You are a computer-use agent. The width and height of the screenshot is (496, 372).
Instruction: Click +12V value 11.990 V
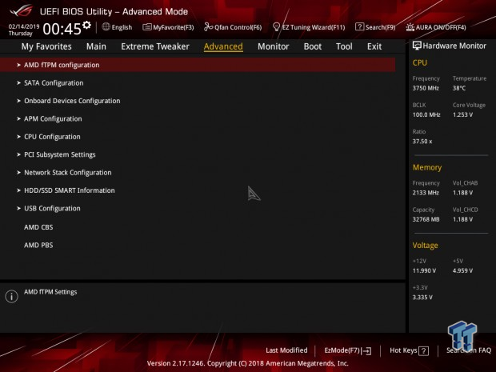[424, 270]
